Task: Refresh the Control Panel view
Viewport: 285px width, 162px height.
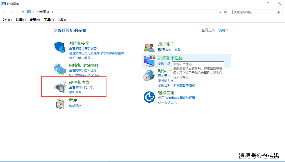Action: point(225,12)
